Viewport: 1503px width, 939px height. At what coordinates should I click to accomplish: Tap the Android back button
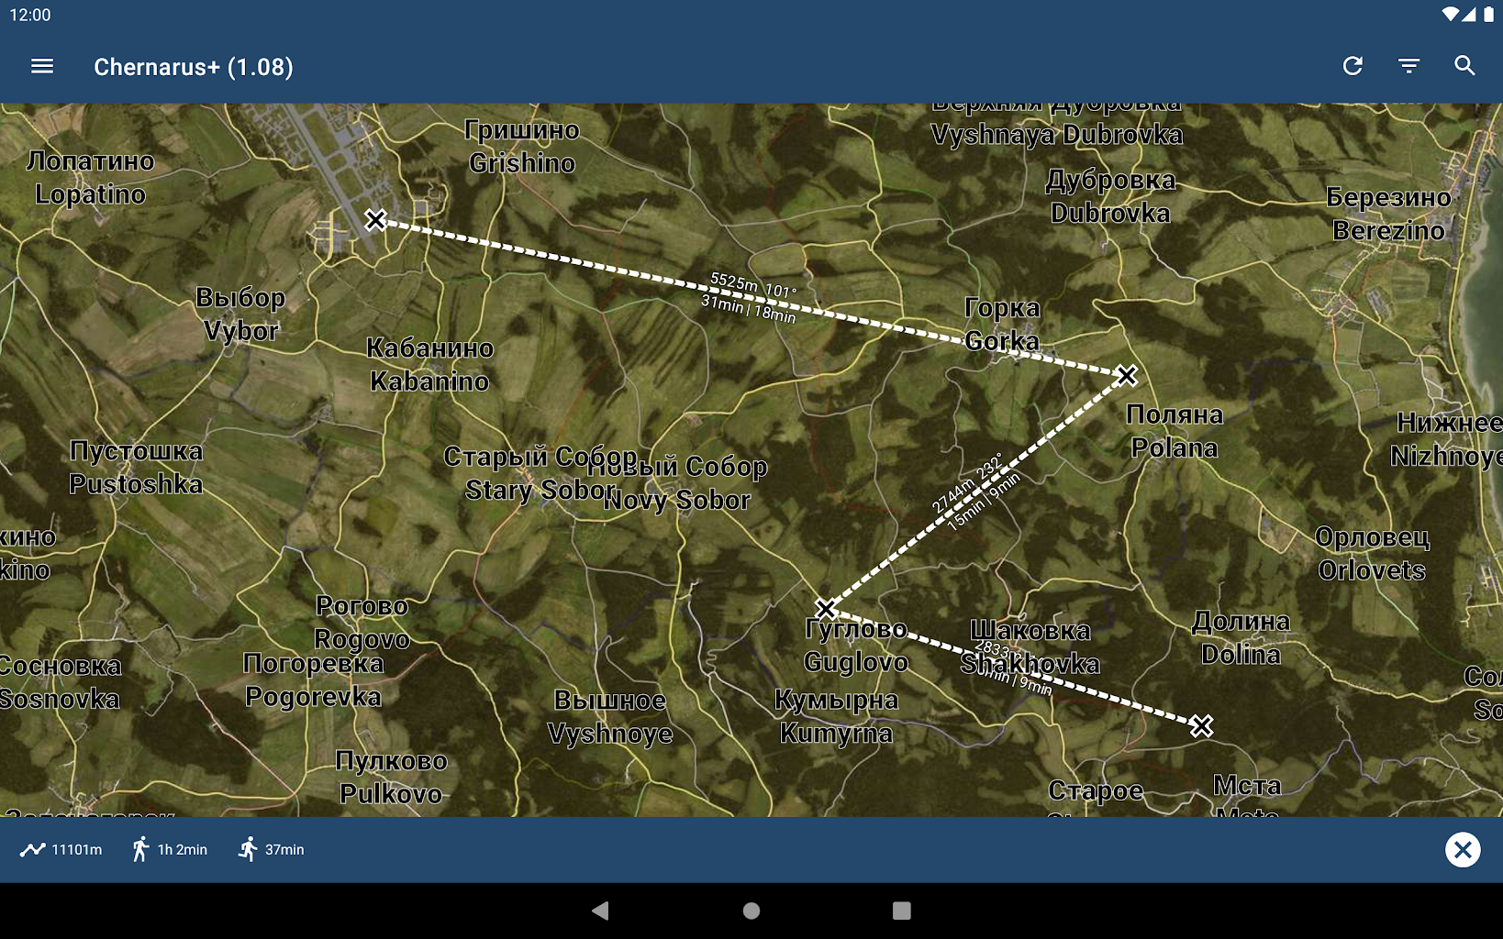tap(600, 911)
